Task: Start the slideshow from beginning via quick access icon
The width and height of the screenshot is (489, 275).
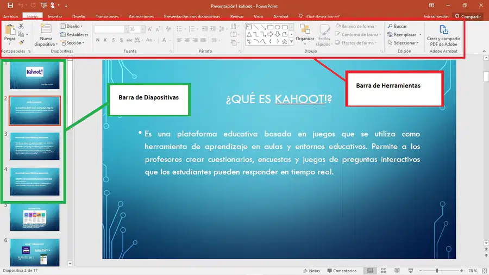Action: 43,5
